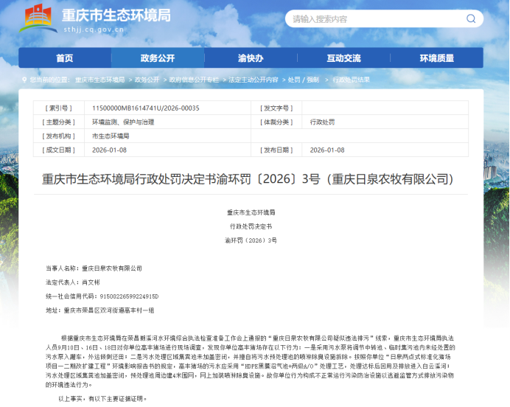Screen dimensions: 510x407
Task: Click the 地址 address line
Action: (99, 310)
